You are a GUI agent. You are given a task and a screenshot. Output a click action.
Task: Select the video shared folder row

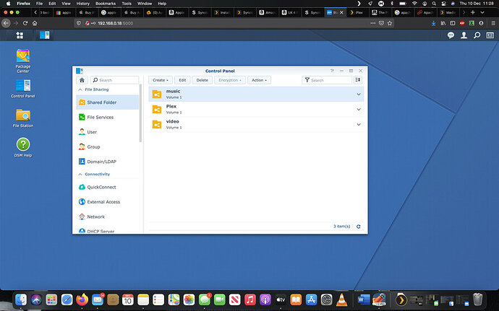[x=256, y=125]
